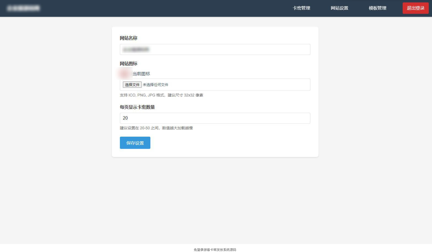Open 卡密管理 from the navigation bar
Image resolution: width=432 pixels, height=252 pixels.
(301, 8)
